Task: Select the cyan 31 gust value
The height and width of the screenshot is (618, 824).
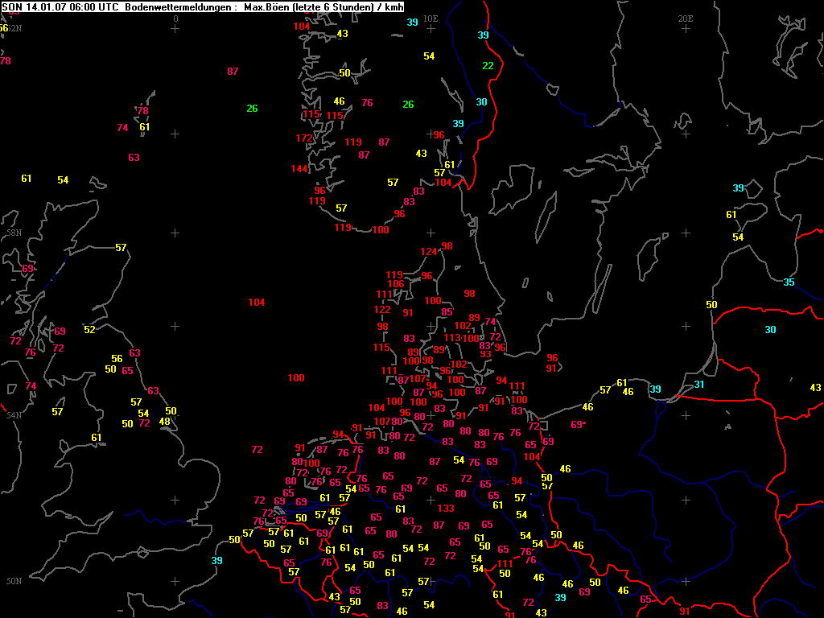Action: tap(699, 385)
